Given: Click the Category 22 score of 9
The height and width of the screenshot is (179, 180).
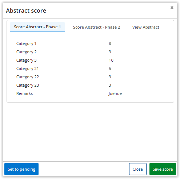Looking at the screenshot, I should [x=110, y=77].
